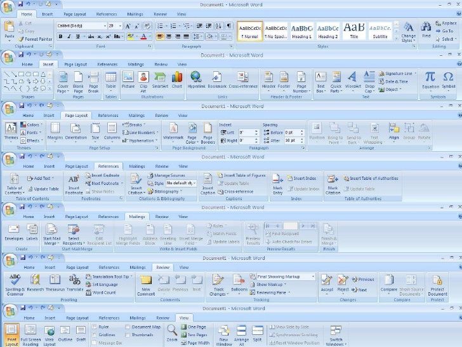Open Start Mail Merge menu

(51, 235)
